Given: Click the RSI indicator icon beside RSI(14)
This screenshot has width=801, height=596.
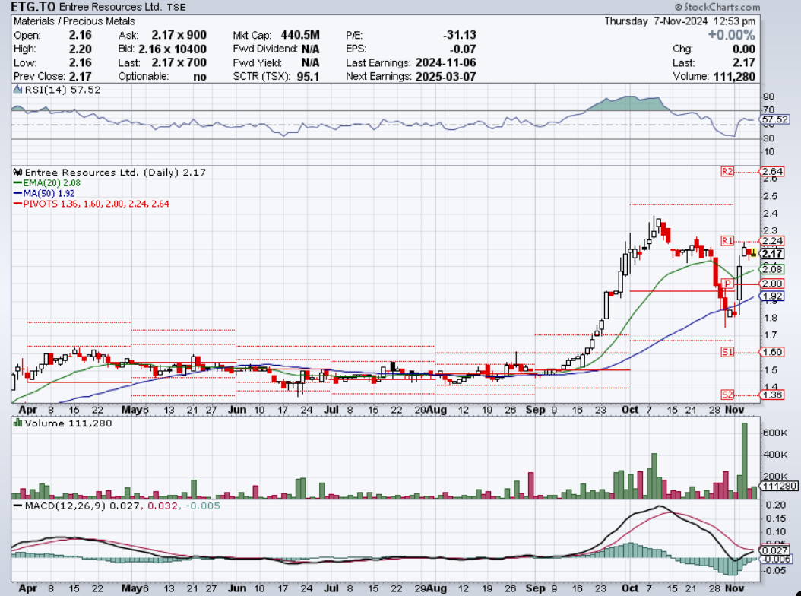Looking at the screenshot, I should 18,90.
